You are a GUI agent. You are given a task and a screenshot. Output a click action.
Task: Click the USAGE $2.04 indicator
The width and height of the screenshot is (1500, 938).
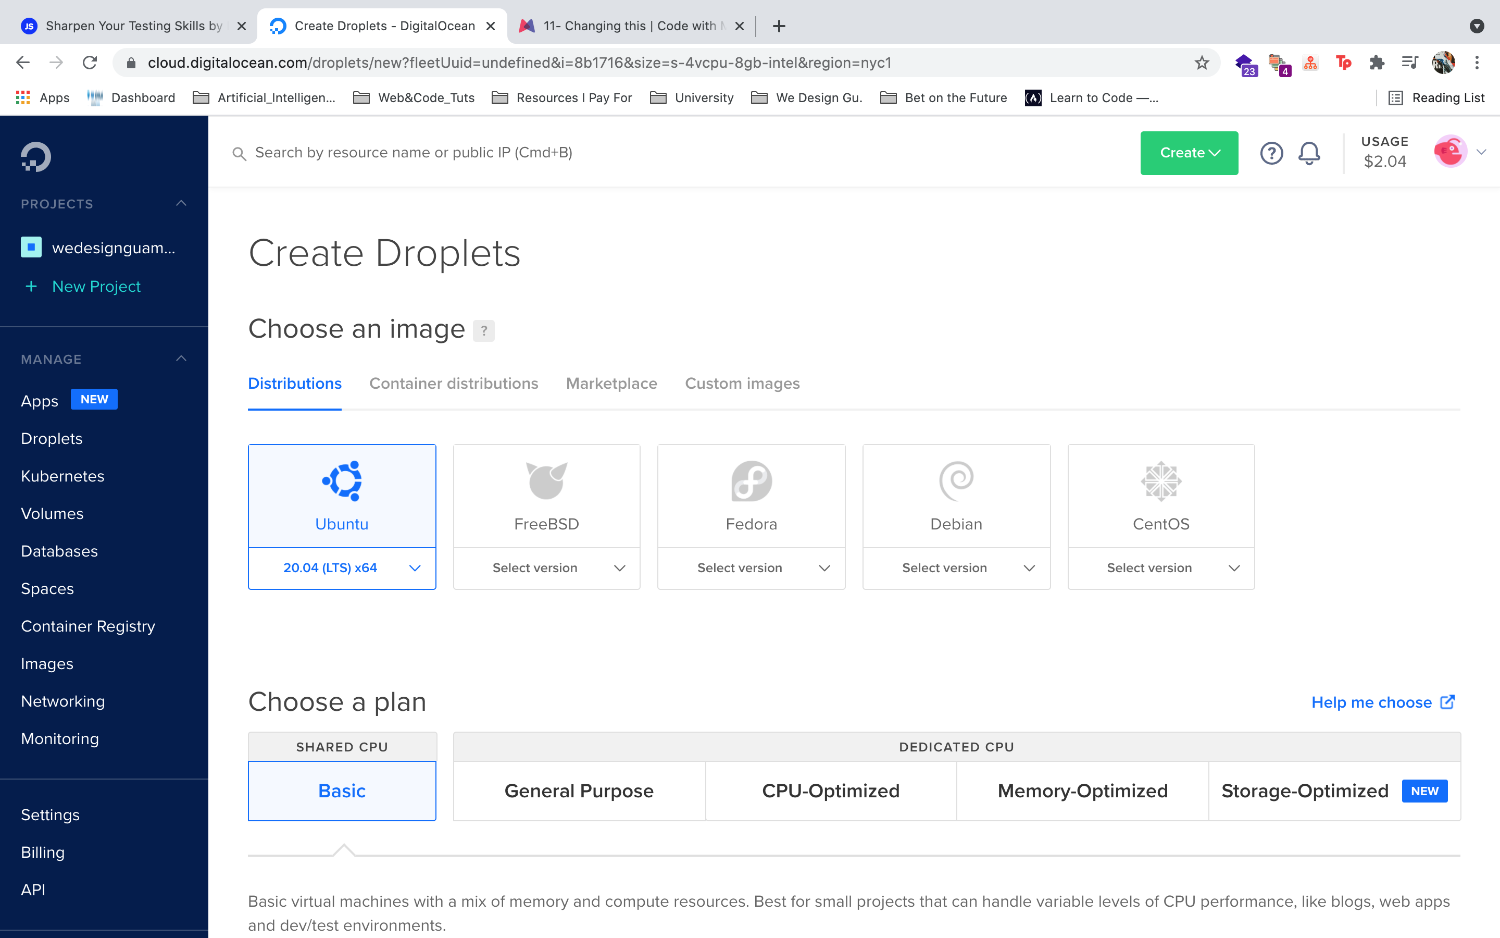point(1385,152)
